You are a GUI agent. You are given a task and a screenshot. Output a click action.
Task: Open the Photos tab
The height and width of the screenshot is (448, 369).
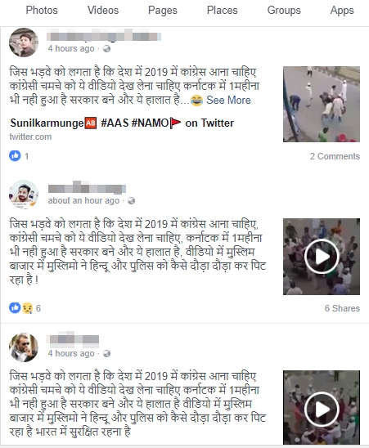point(42,11)
